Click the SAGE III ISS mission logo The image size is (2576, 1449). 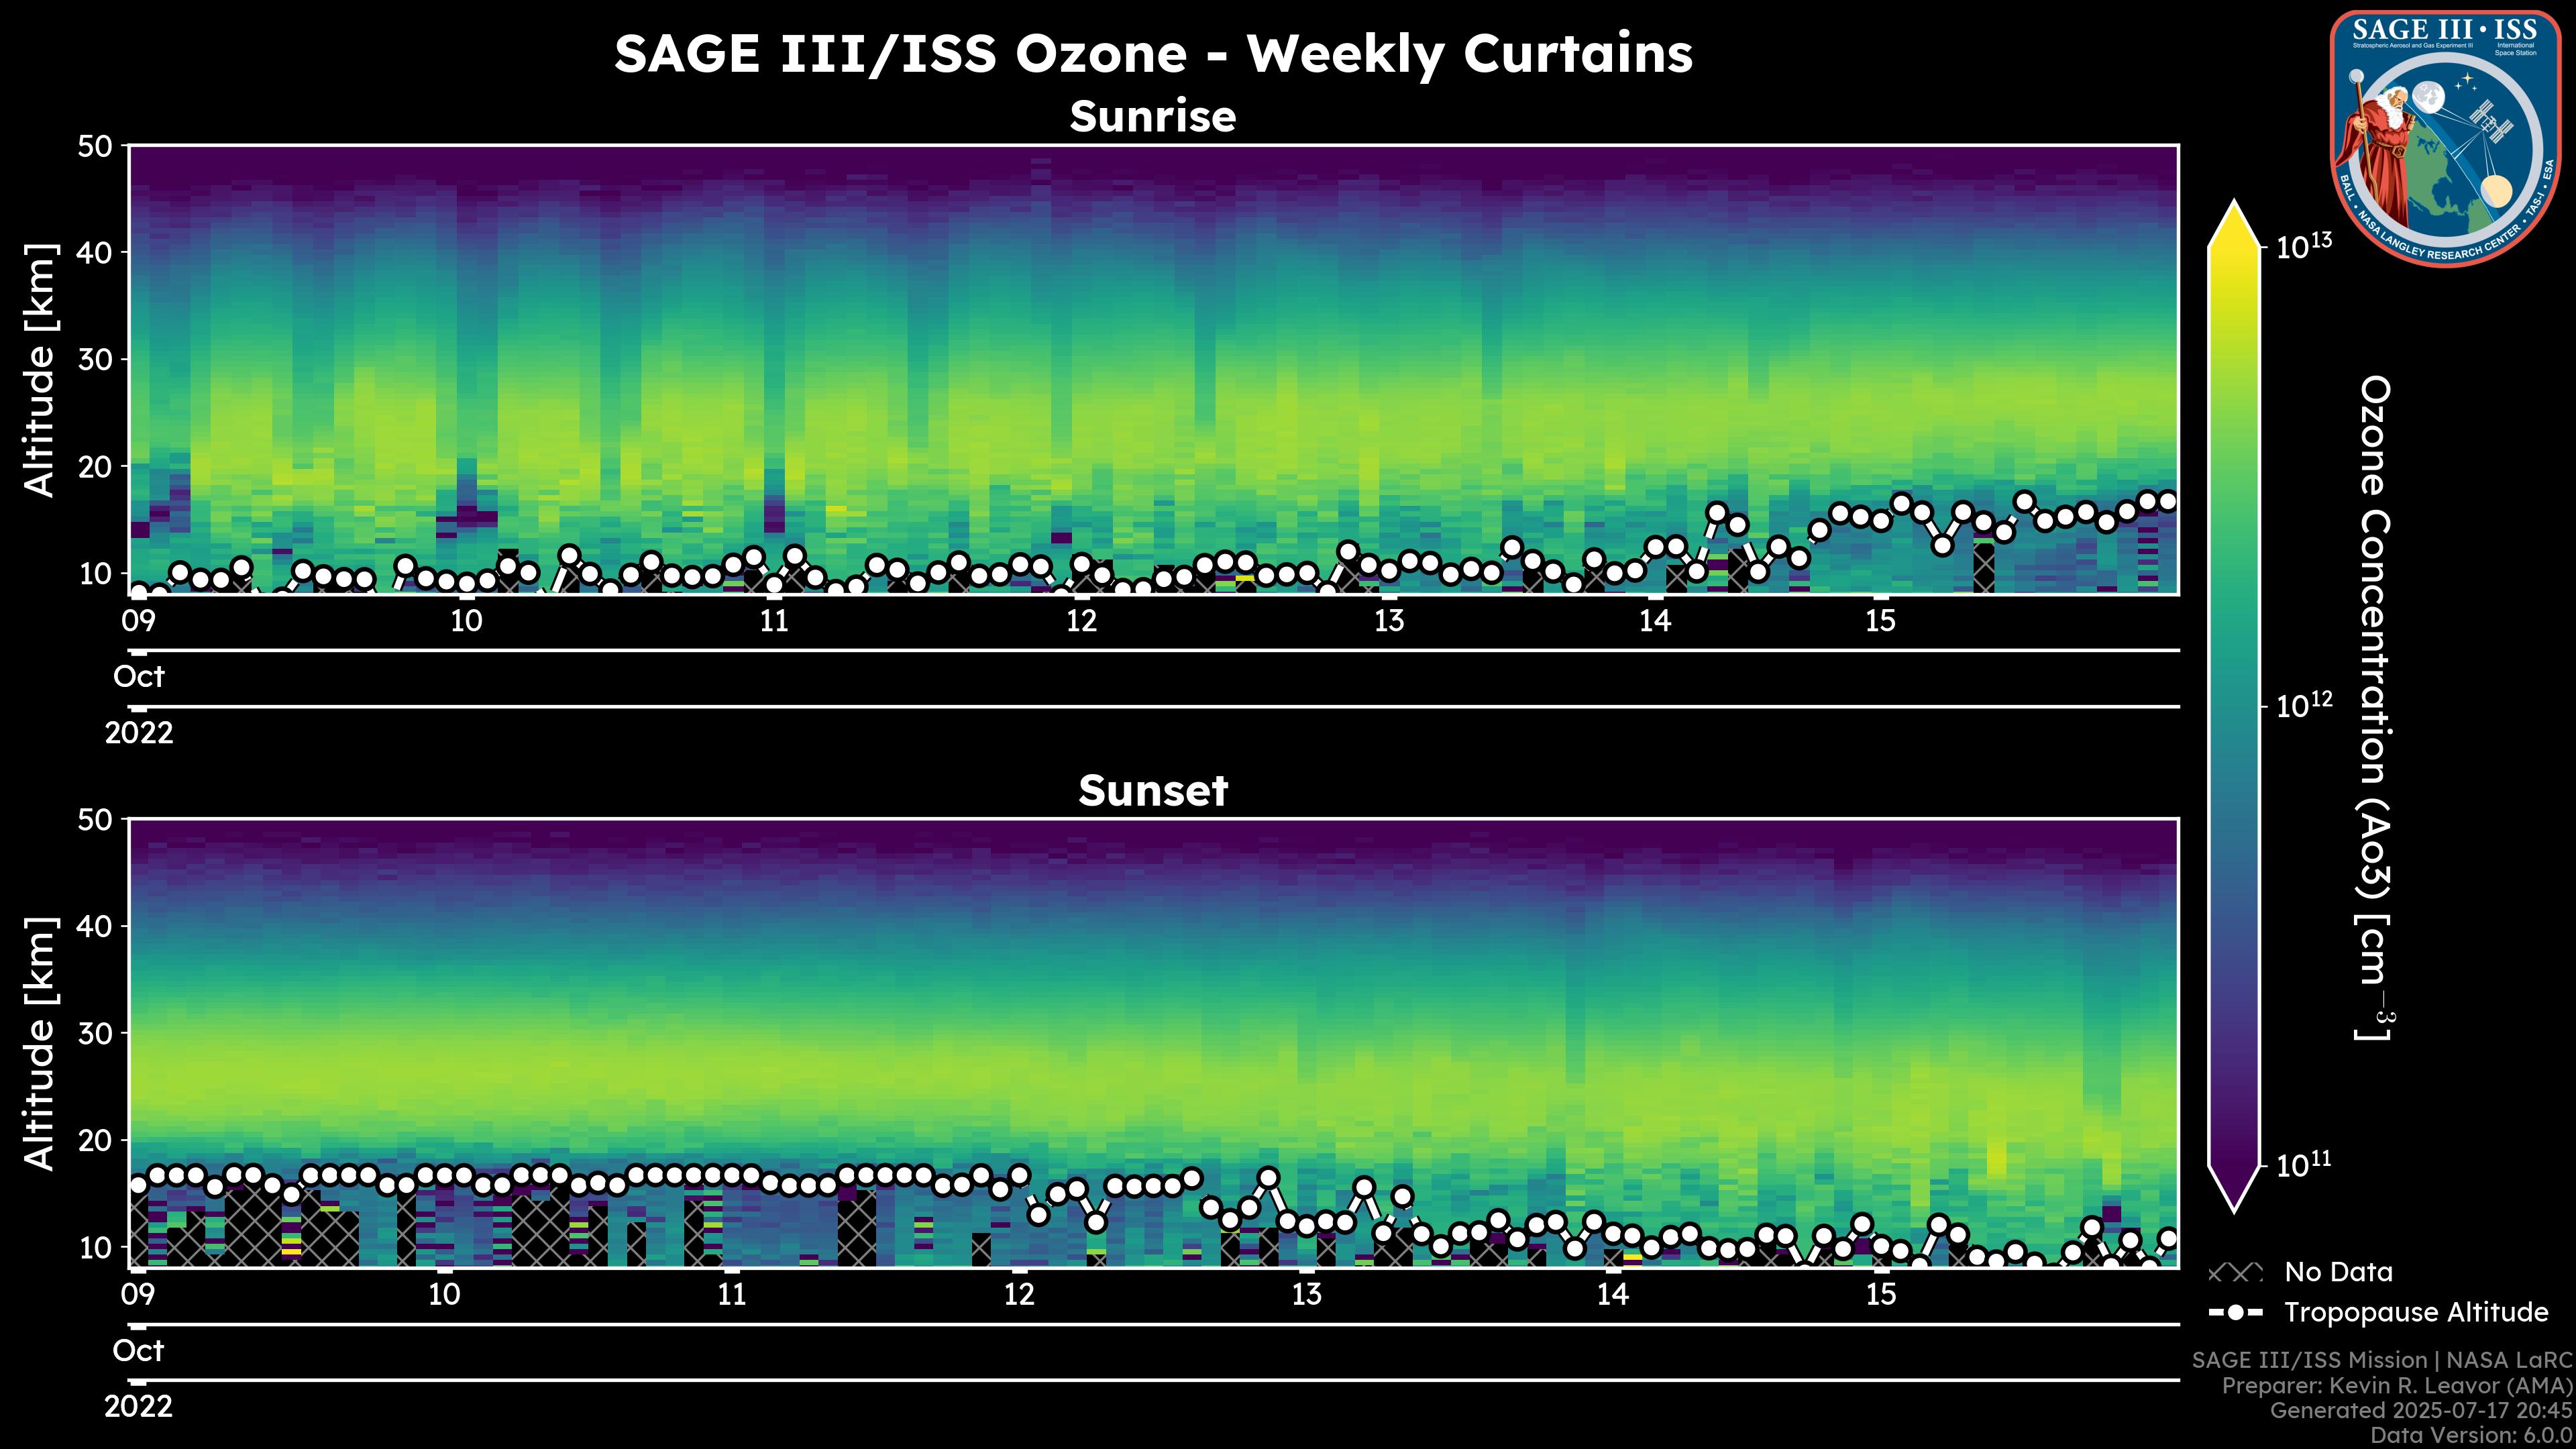coord(2445,139)
